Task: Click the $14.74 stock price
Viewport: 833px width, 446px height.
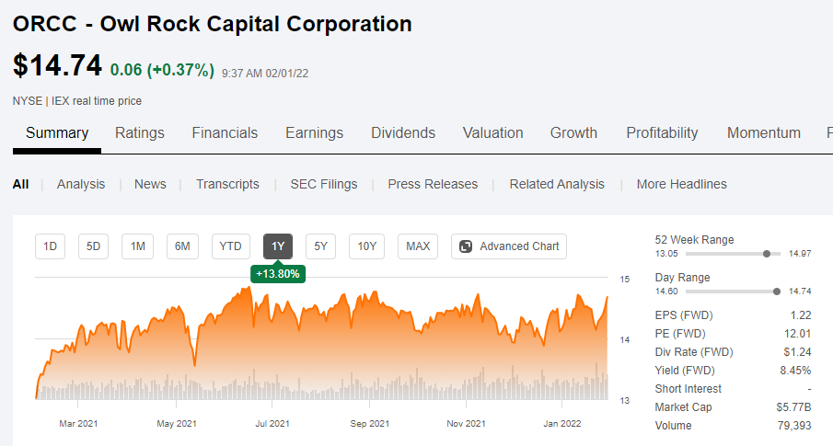Action: 57,65
